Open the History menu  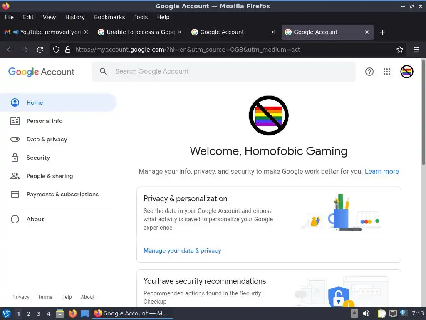75,17
